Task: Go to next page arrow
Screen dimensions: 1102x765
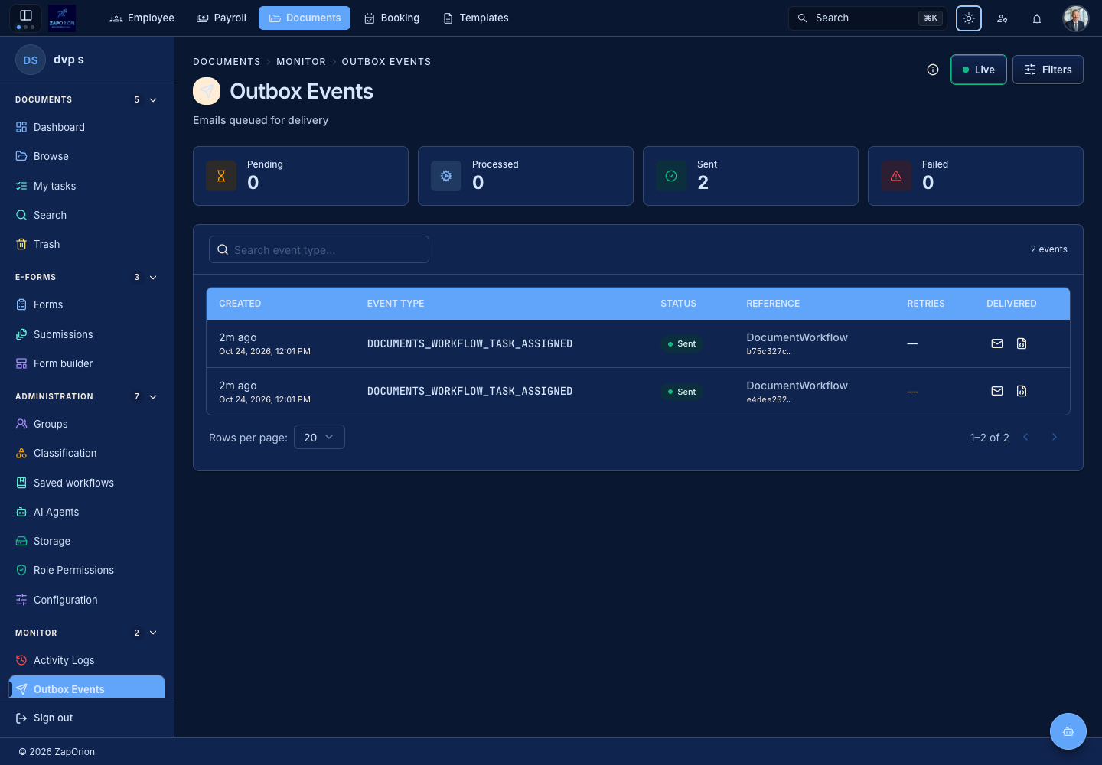Action: pos(1055,437)
